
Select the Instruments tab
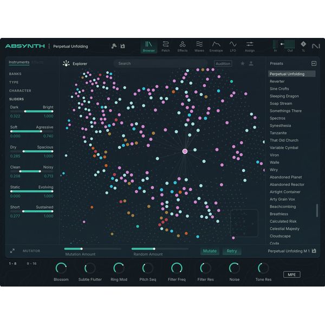click(19, 62)
